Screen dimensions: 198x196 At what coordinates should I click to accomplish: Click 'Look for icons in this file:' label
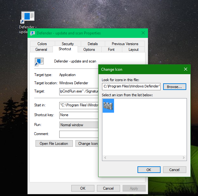tap(120, 80)
